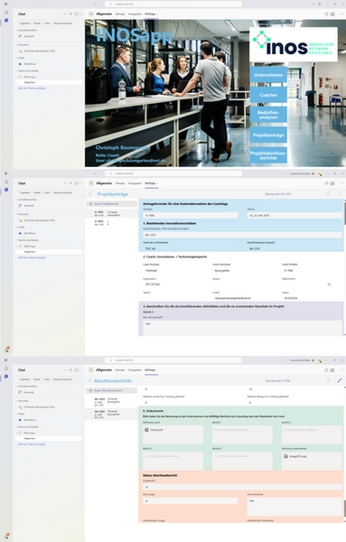Switch to Beiträge tab in Projektanträge window
This screenshot has height=542, width=346.
click(120, 183)
